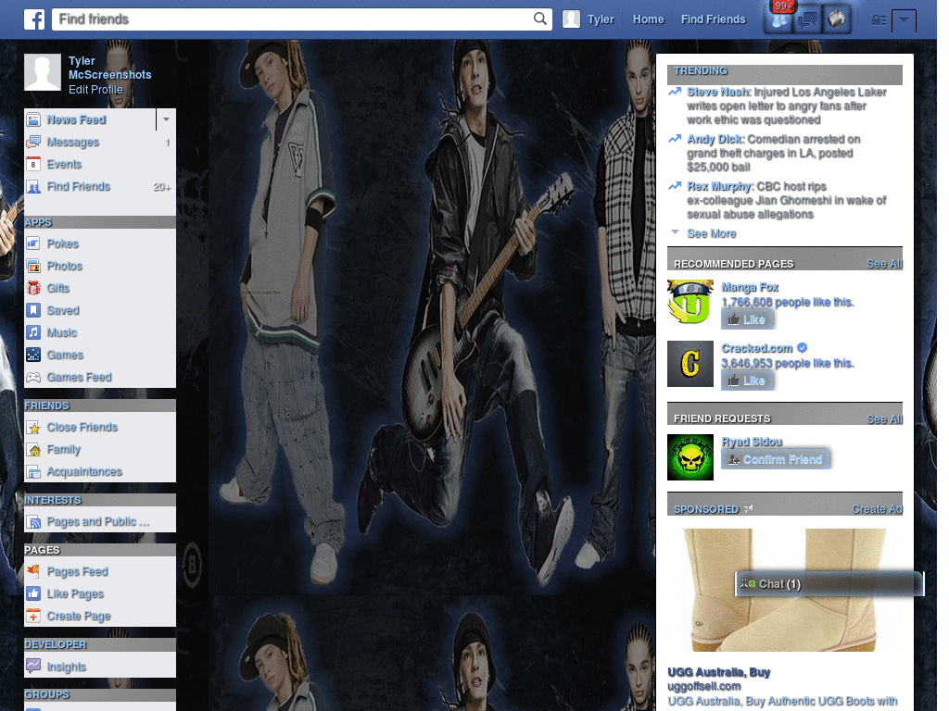Click the Pages Feed icon

(33, 571)
